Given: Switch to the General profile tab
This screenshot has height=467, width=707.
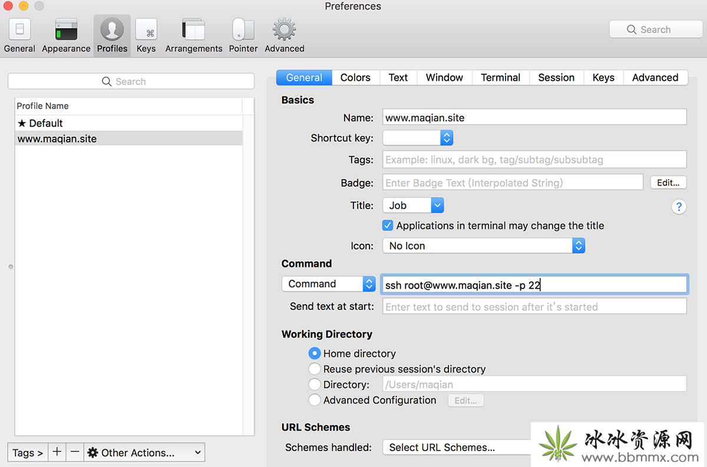Looking at the screenshot, I should [304, 77].
